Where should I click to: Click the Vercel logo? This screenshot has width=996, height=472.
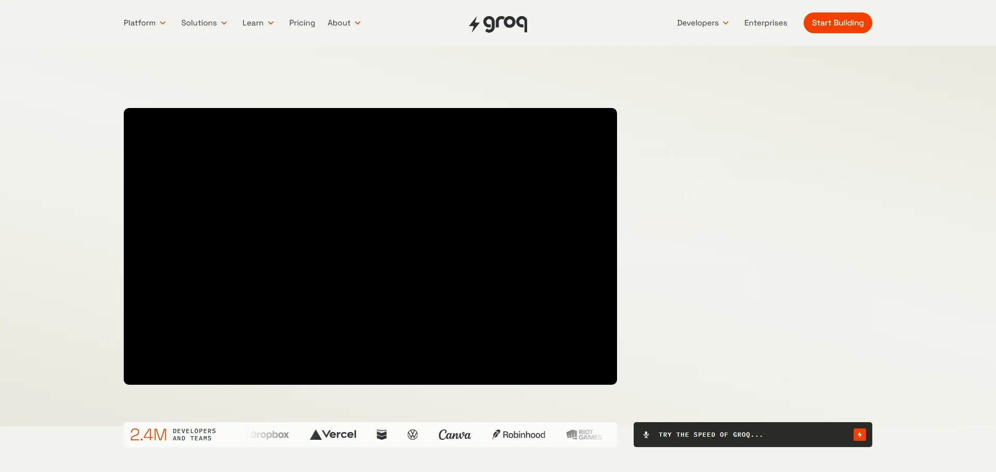(x=333, y=435)
